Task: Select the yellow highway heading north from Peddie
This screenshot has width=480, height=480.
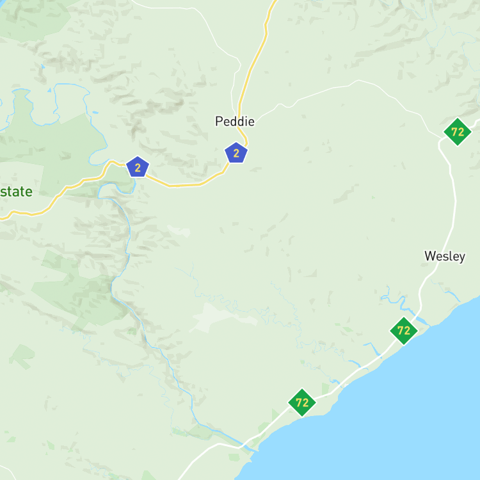Action: (254, 61)
